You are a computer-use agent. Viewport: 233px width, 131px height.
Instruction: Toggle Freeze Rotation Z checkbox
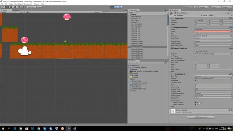point(196,104)
